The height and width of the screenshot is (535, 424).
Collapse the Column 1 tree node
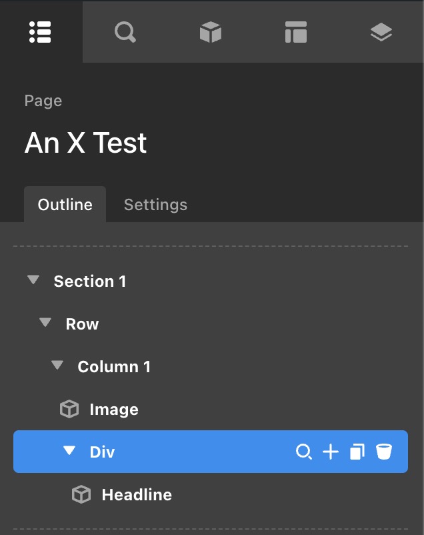click(x=57, y=366)
